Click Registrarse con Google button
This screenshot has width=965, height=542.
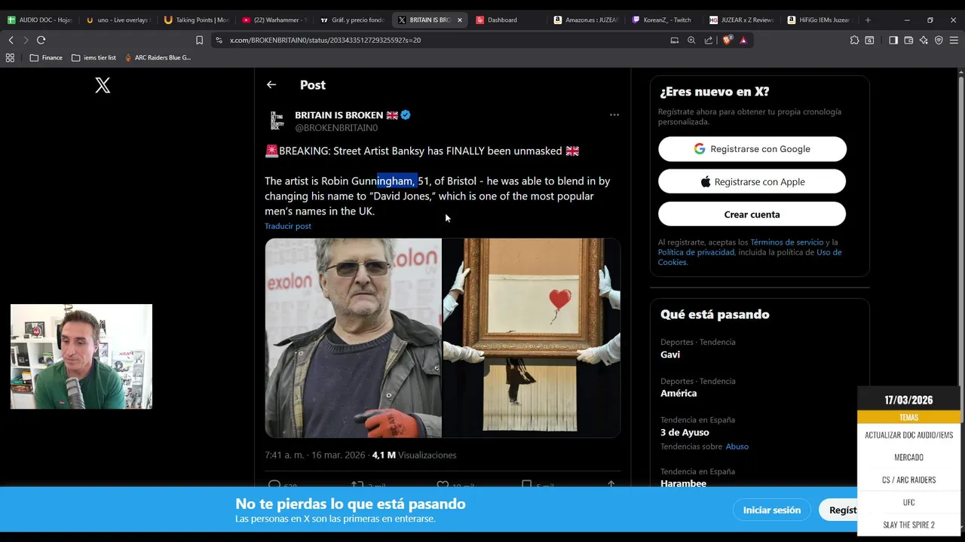click(752, 149)
